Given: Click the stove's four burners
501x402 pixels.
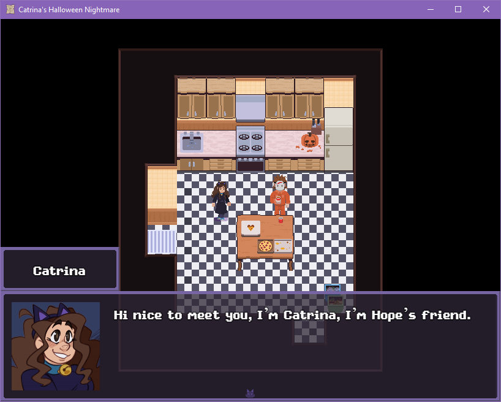Looking at the screenshot, I should 250,140.
